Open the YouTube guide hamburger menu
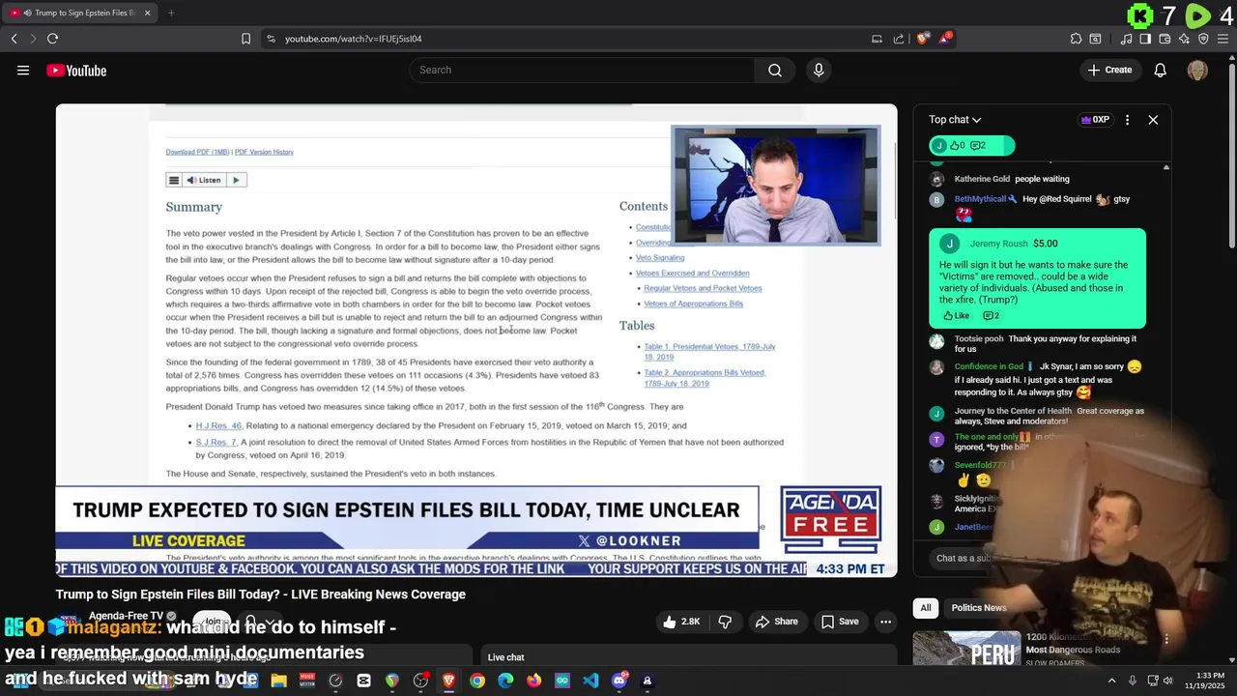 click(23, 71)
